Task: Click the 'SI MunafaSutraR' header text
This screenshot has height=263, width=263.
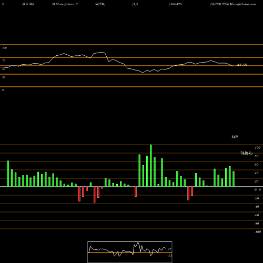Action: tap(65, 4)
